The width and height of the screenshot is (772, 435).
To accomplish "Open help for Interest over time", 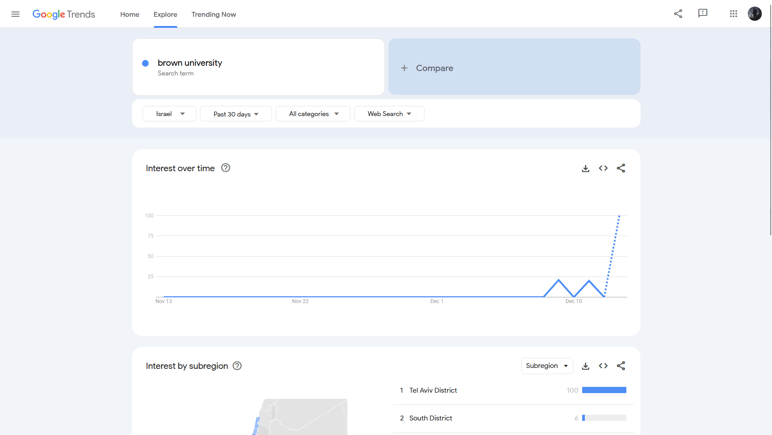I will (226, 168).
